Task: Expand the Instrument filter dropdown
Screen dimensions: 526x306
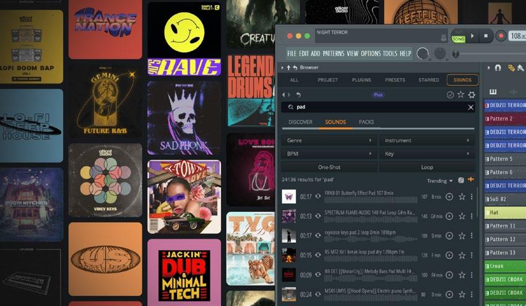Action: pyautogui.click(x=427, y=141)
